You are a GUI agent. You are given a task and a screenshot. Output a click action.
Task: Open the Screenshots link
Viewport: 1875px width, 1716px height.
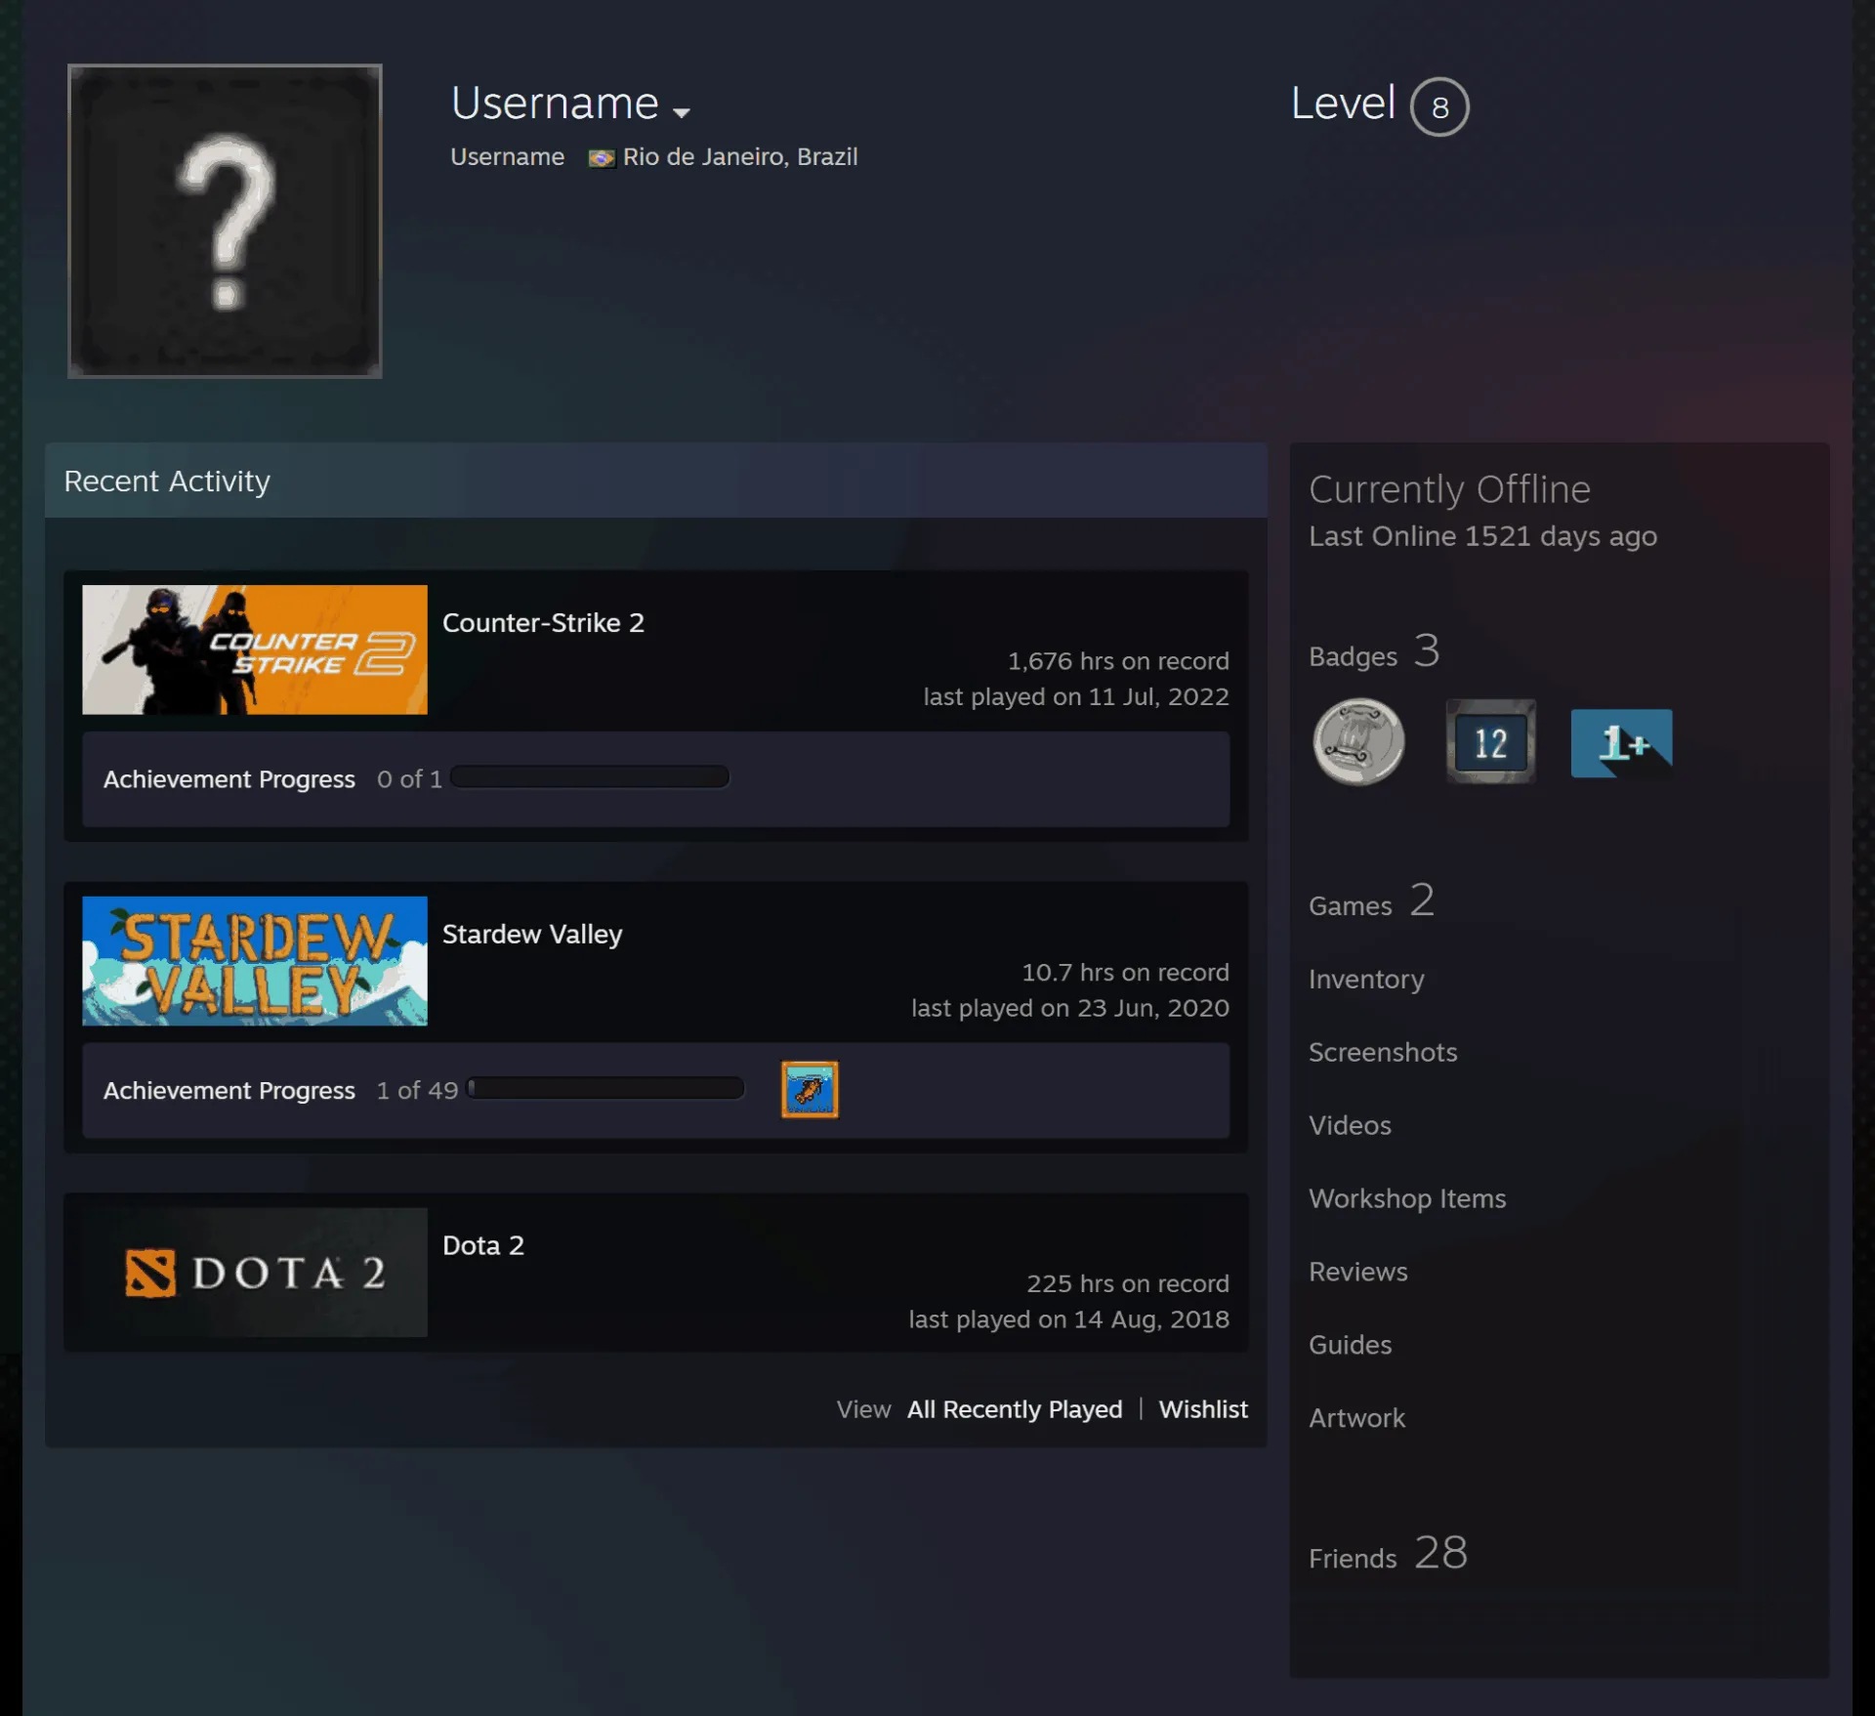click(x=1383, y=1052)
